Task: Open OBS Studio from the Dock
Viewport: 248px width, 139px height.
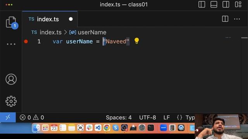Action: pyautogui.click(x=124, y=128)
